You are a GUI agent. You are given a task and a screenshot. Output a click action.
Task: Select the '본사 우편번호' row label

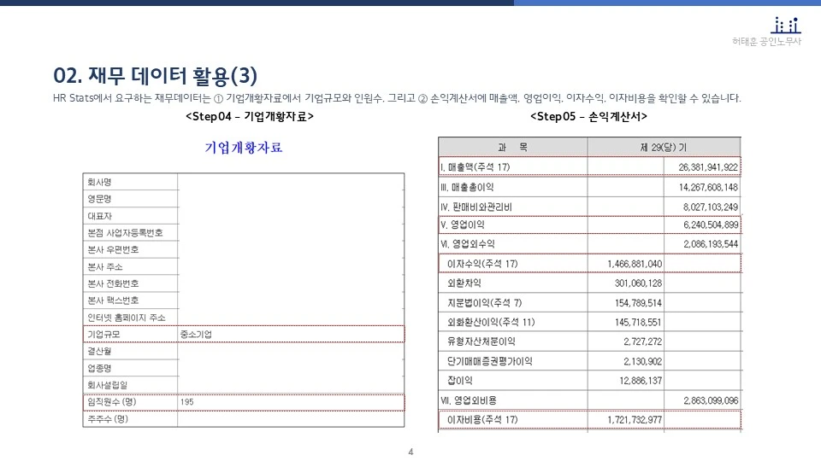(x=113, y=249)
